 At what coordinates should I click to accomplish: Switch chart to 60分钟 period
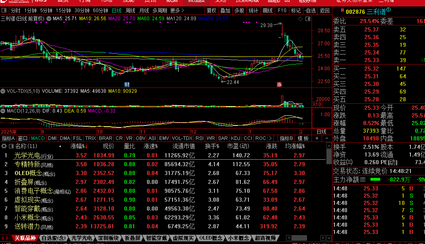point(100,10)
